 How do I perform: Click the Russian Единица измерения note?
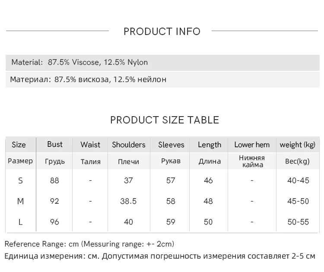coord(160,256)
